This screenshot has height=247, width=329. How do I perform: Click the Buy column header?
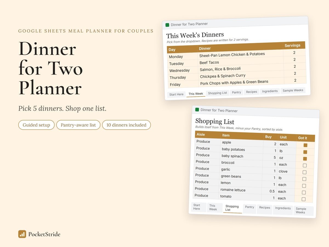pos(270,137)
